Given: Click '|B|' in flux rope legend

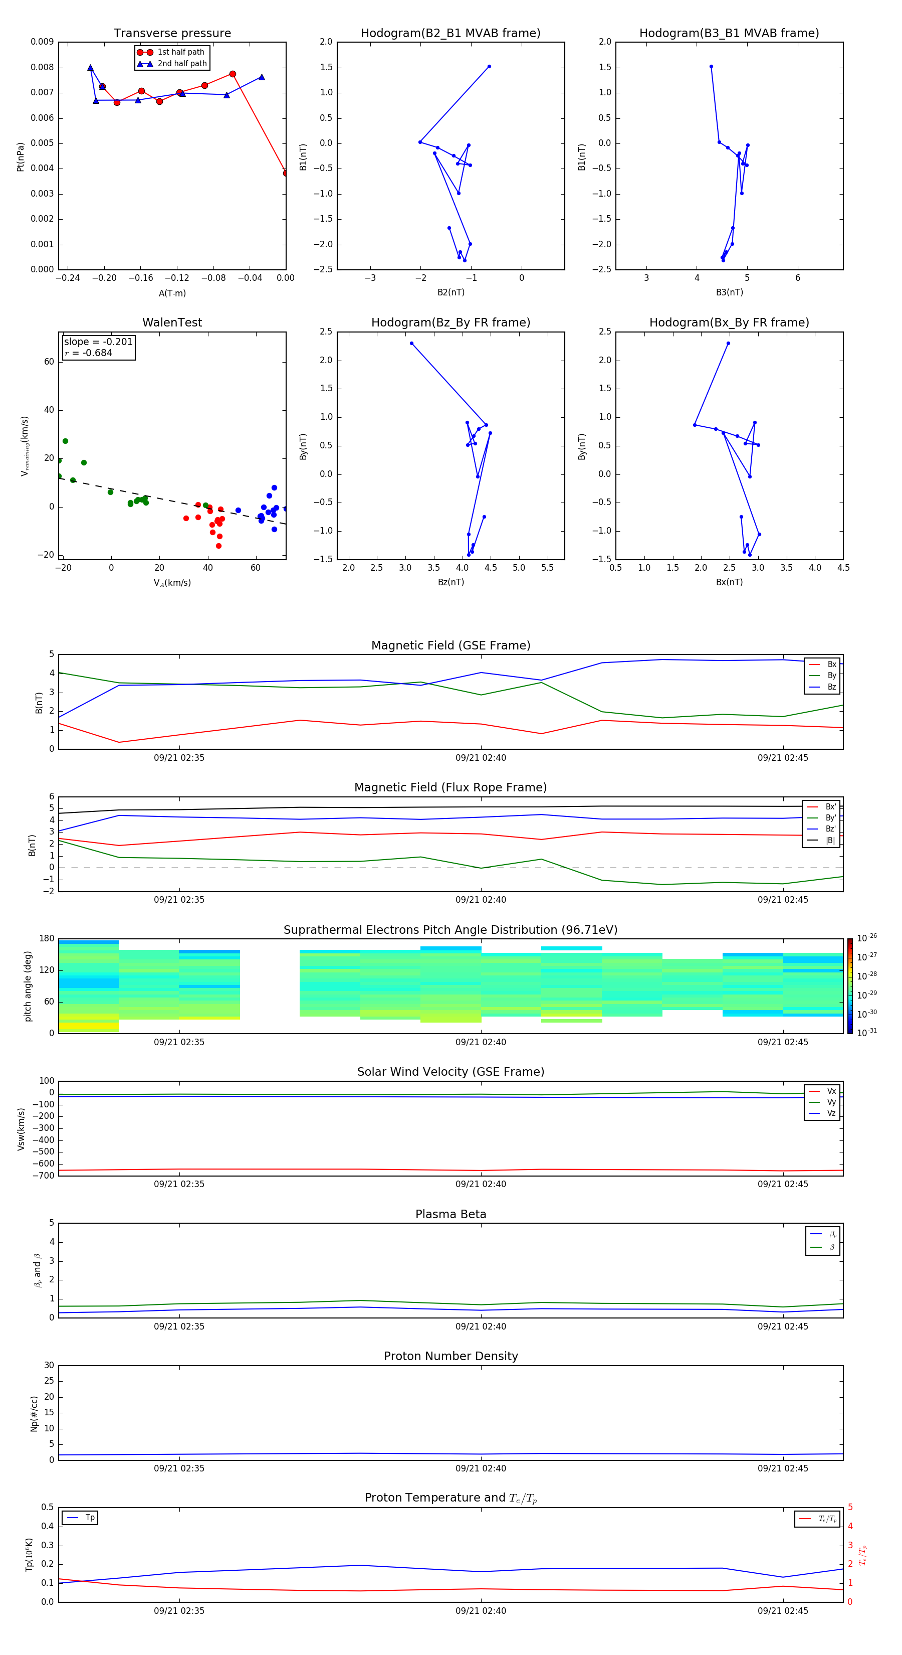Looking at the screenshot, I should click(821, 841).
